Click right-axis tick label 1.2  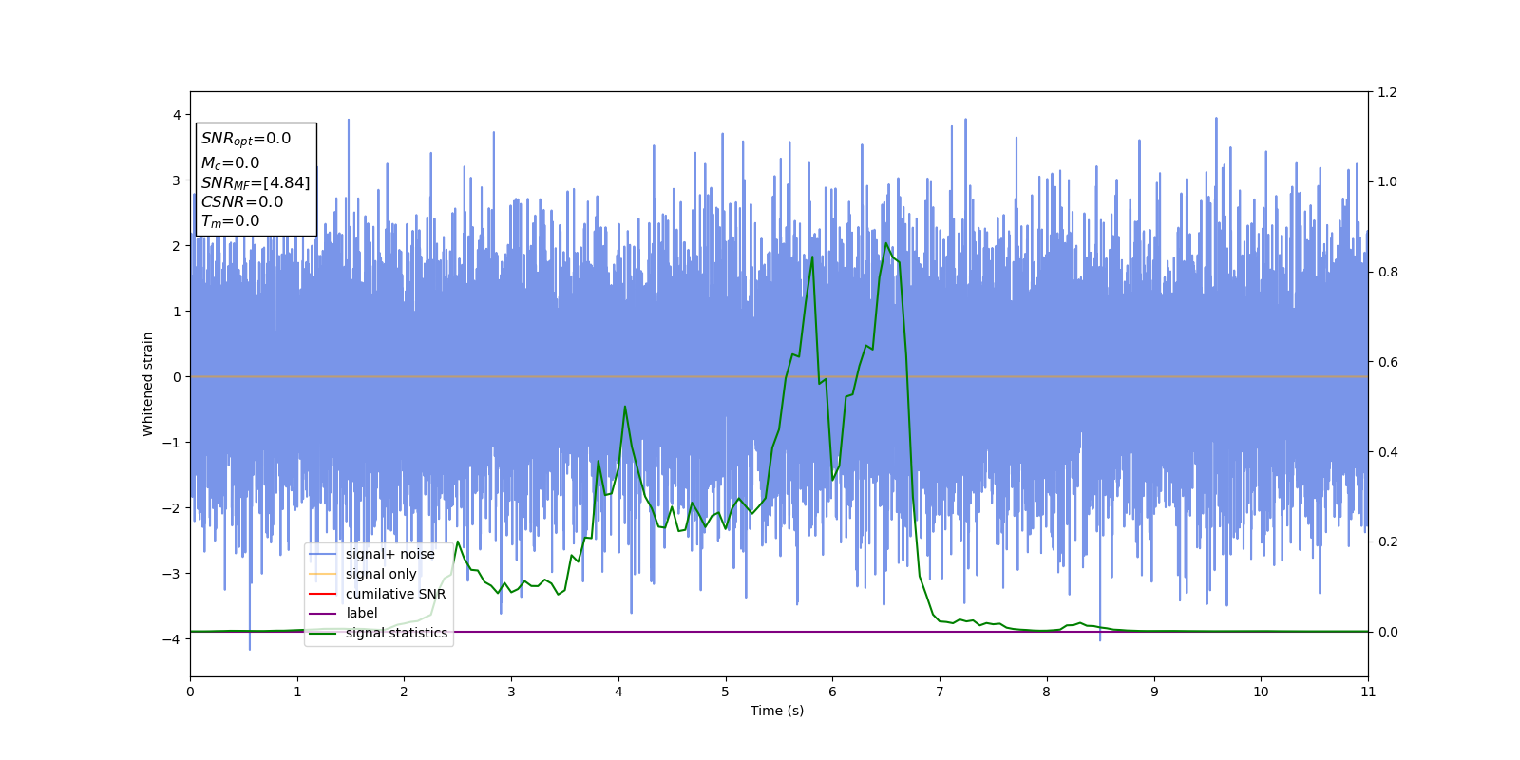click(x=1388, y=92)
